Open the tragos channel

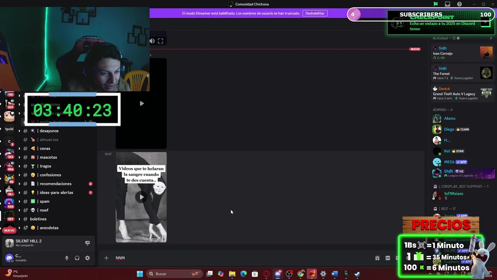point(57,166)
